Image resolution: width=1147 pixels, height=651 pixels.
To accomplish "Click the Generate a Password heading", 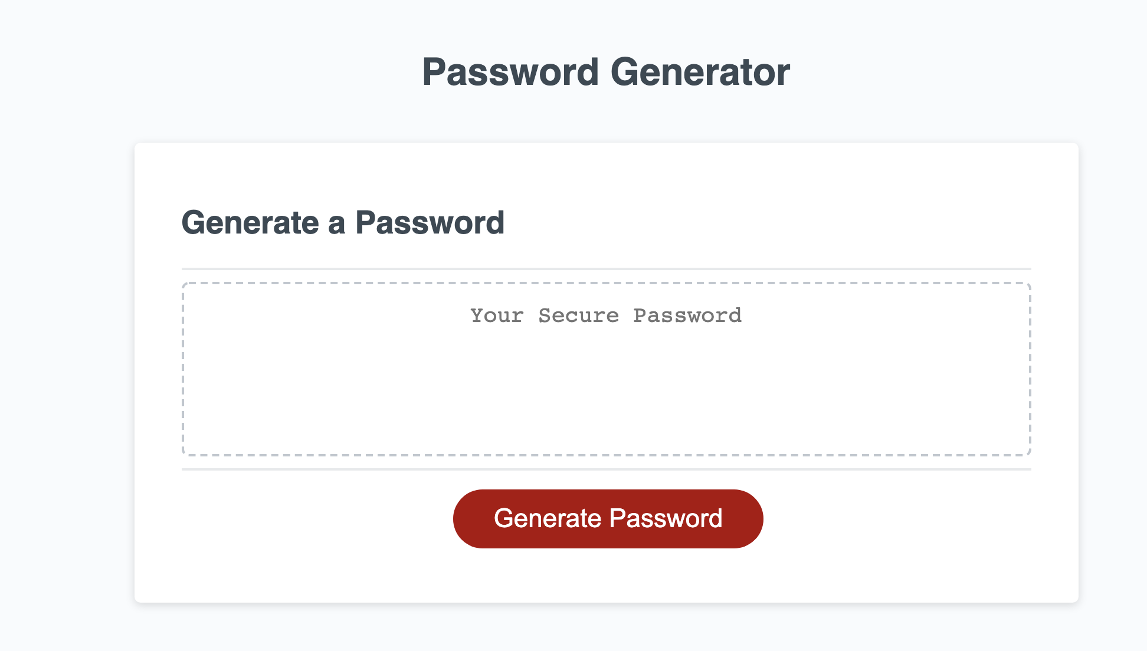I will (x=344, y=222).
